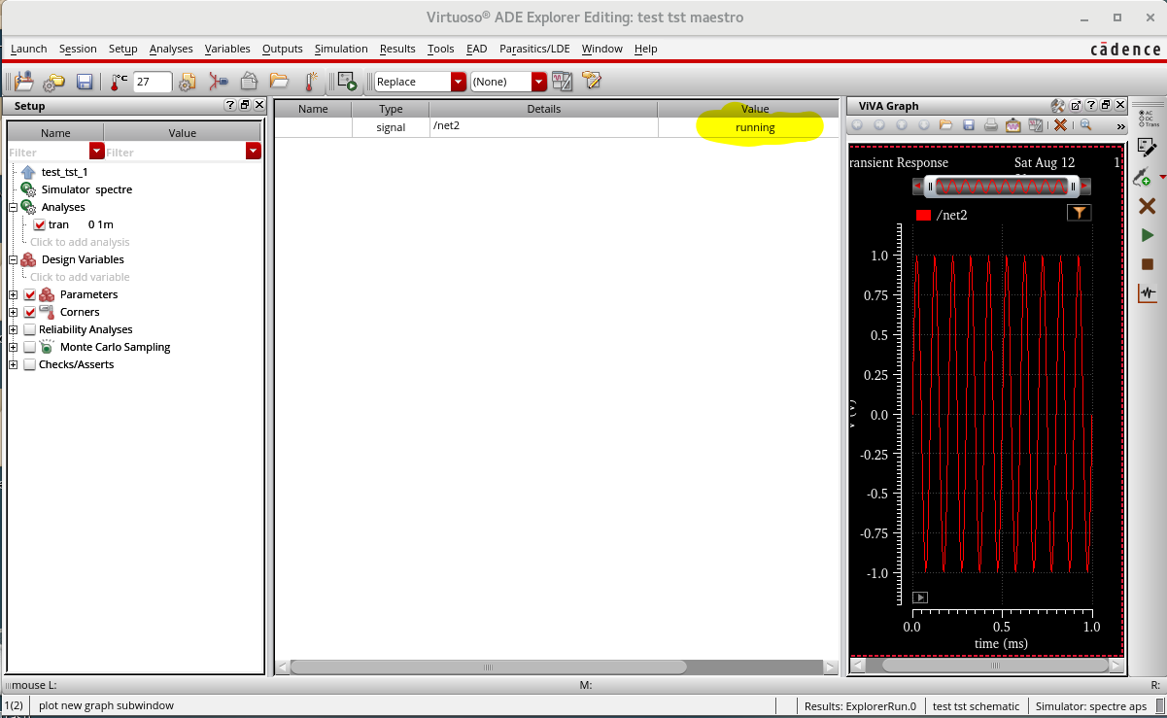Click the load setup state icon

click(x=24, y=82)
